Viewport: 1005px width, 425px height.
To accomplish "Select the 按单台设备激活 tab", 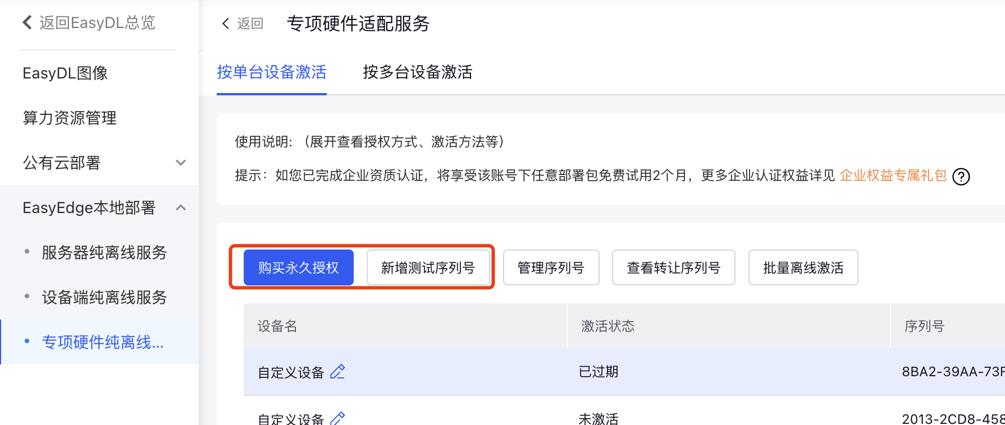I will pyautogui.click(x=272, y=72).
